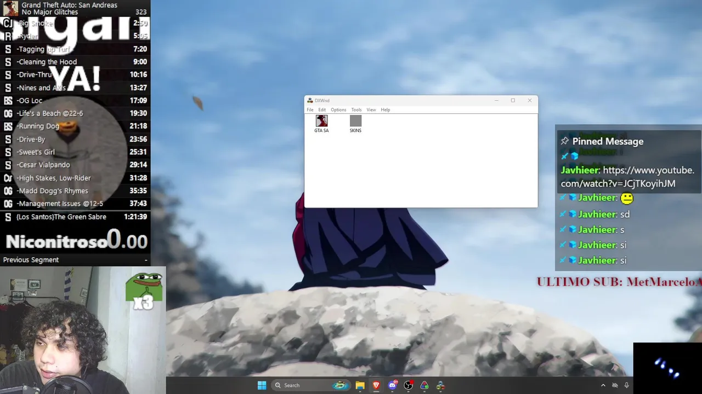Screen dimensions: 702x394
Task: Open OBS Studio from the taskbar
Action: click(408, 385)
